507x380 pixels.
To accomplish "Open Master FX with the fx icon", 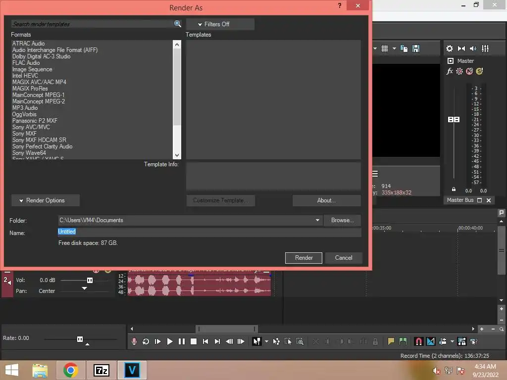I will pyautogui.click(x=450, y=71).
